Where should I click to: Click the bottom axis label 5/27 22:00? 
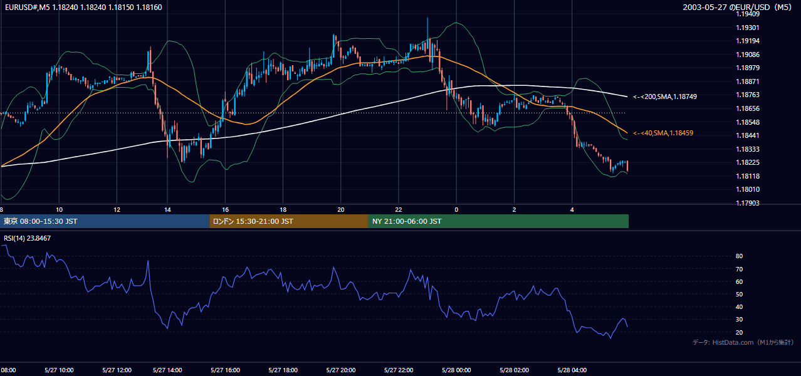pos(399,370)
